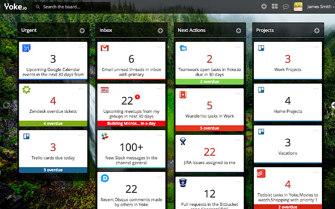Click the Yoke.io logo
Screen dimensions: 335x209
pyautogui.click(x=15, y=7)
